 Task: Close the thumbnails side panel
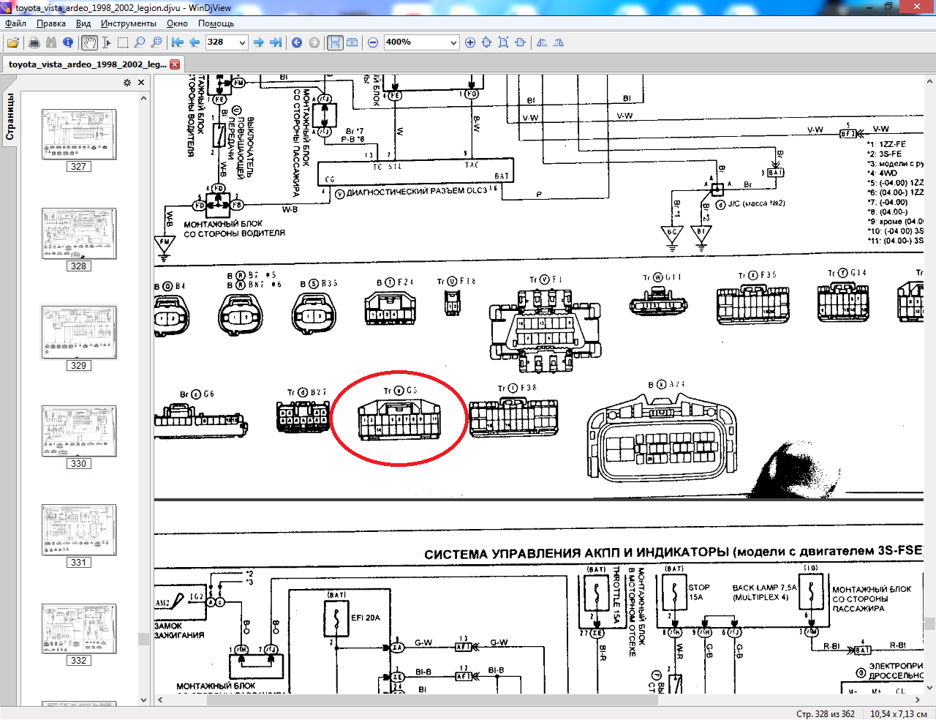(141, 83)
